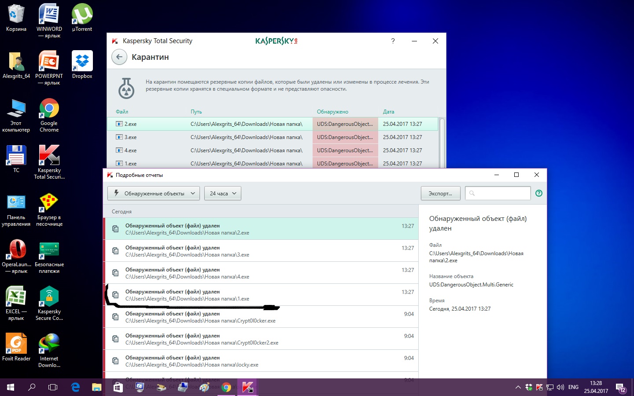Viewport: 634px width, 396px height.
Task: Show hidden system tray icons chevron
Action: pyautogui.click(x=518, y=387)
